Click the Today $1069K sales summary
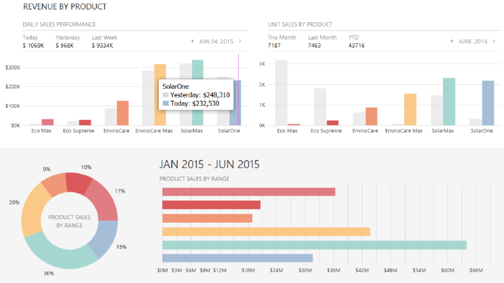Viewport: 504px width, 283px height. coord(34,41)
